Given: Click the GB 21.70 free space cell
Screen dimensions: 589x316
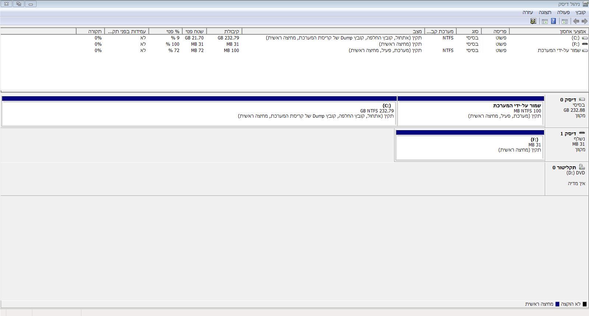Looking at the screenshot, I should 194,38.
